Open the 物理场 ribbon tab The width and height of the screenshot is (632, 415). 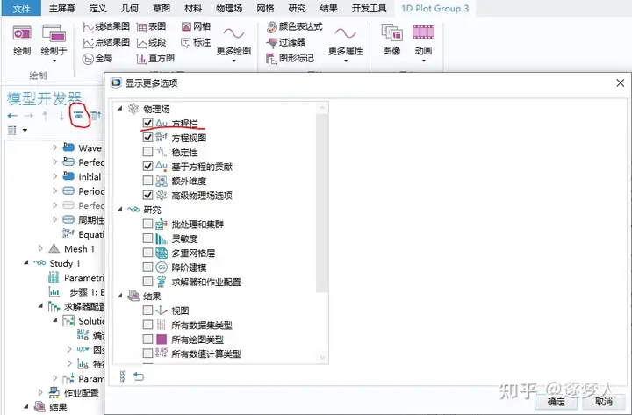click(229, 9)
